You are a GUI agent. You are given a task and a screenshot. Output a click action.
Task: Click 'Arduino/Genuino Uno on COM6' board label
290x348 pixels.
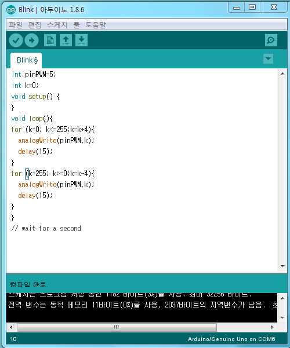click(231, 339)
